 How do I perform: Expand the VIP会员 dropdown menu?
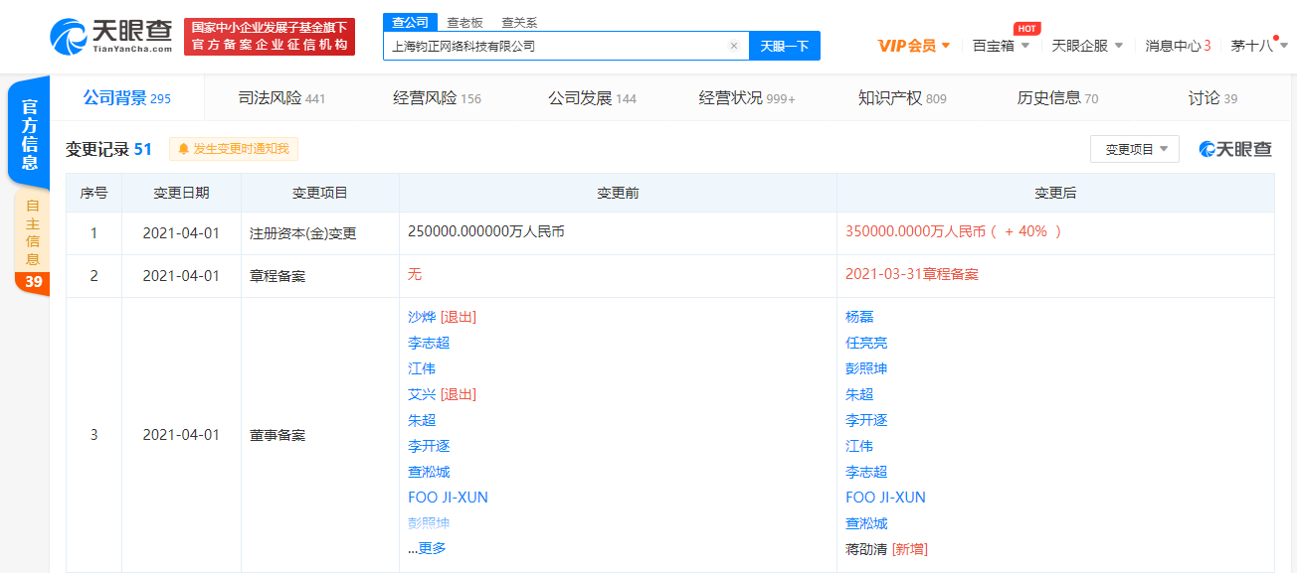tap(914, 46)
